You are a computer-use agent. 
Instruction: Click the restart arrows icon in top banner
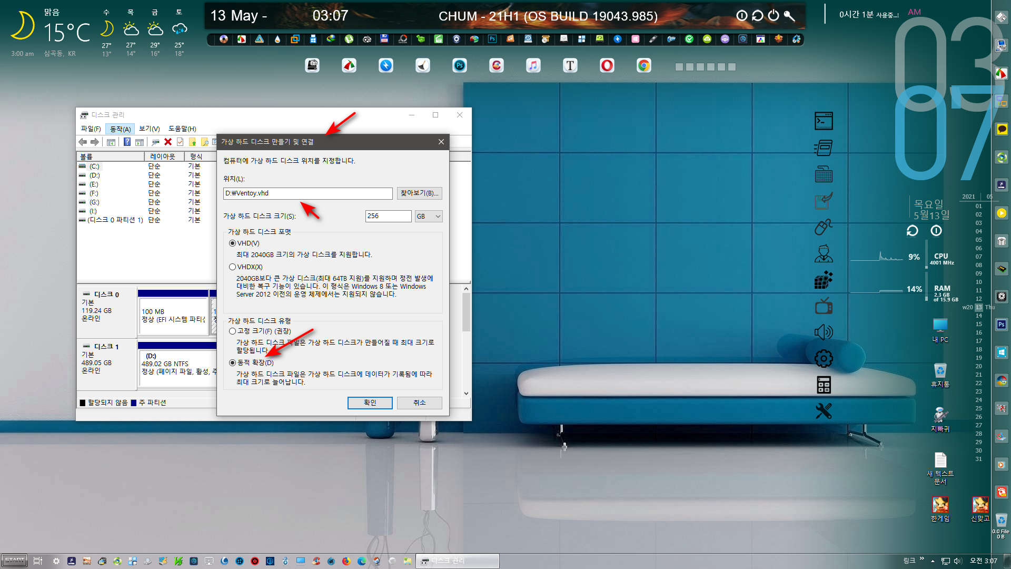coord(757,15)
